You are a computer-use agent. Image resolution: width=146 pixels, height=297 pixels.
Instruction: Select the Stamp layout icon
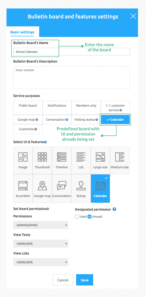pos(81,186)
